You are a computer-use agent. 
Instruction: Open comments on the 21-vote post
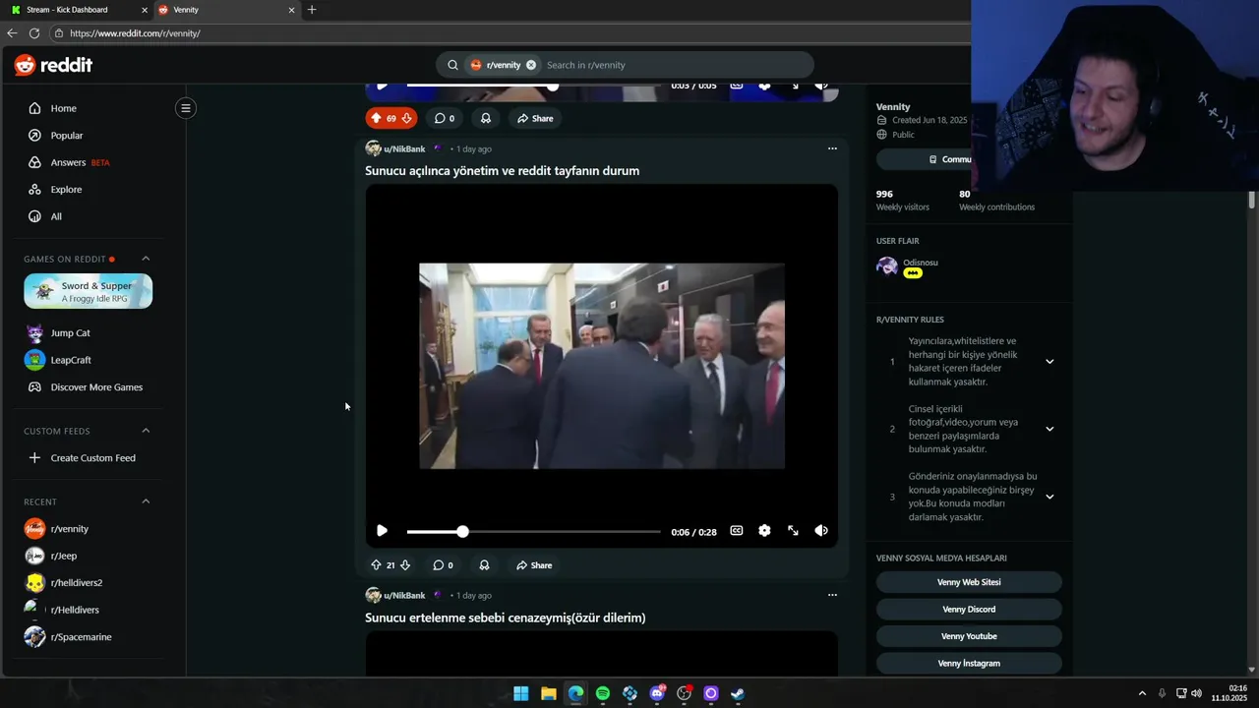[443, 565]
